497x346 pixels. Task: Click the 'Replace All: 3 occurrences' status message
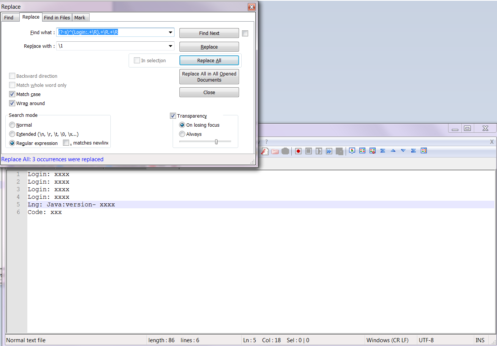[x=52, y=159]
